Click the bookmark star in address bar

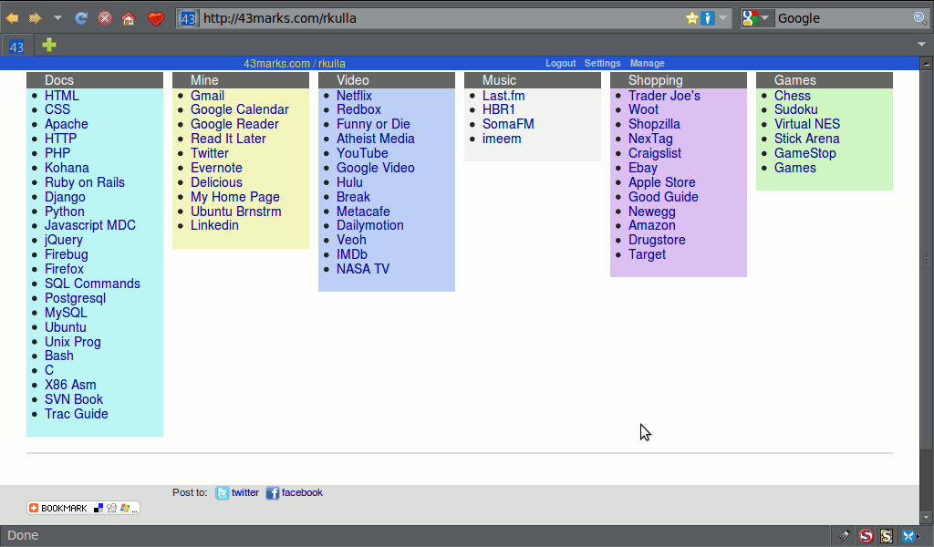tap(691, 18)
